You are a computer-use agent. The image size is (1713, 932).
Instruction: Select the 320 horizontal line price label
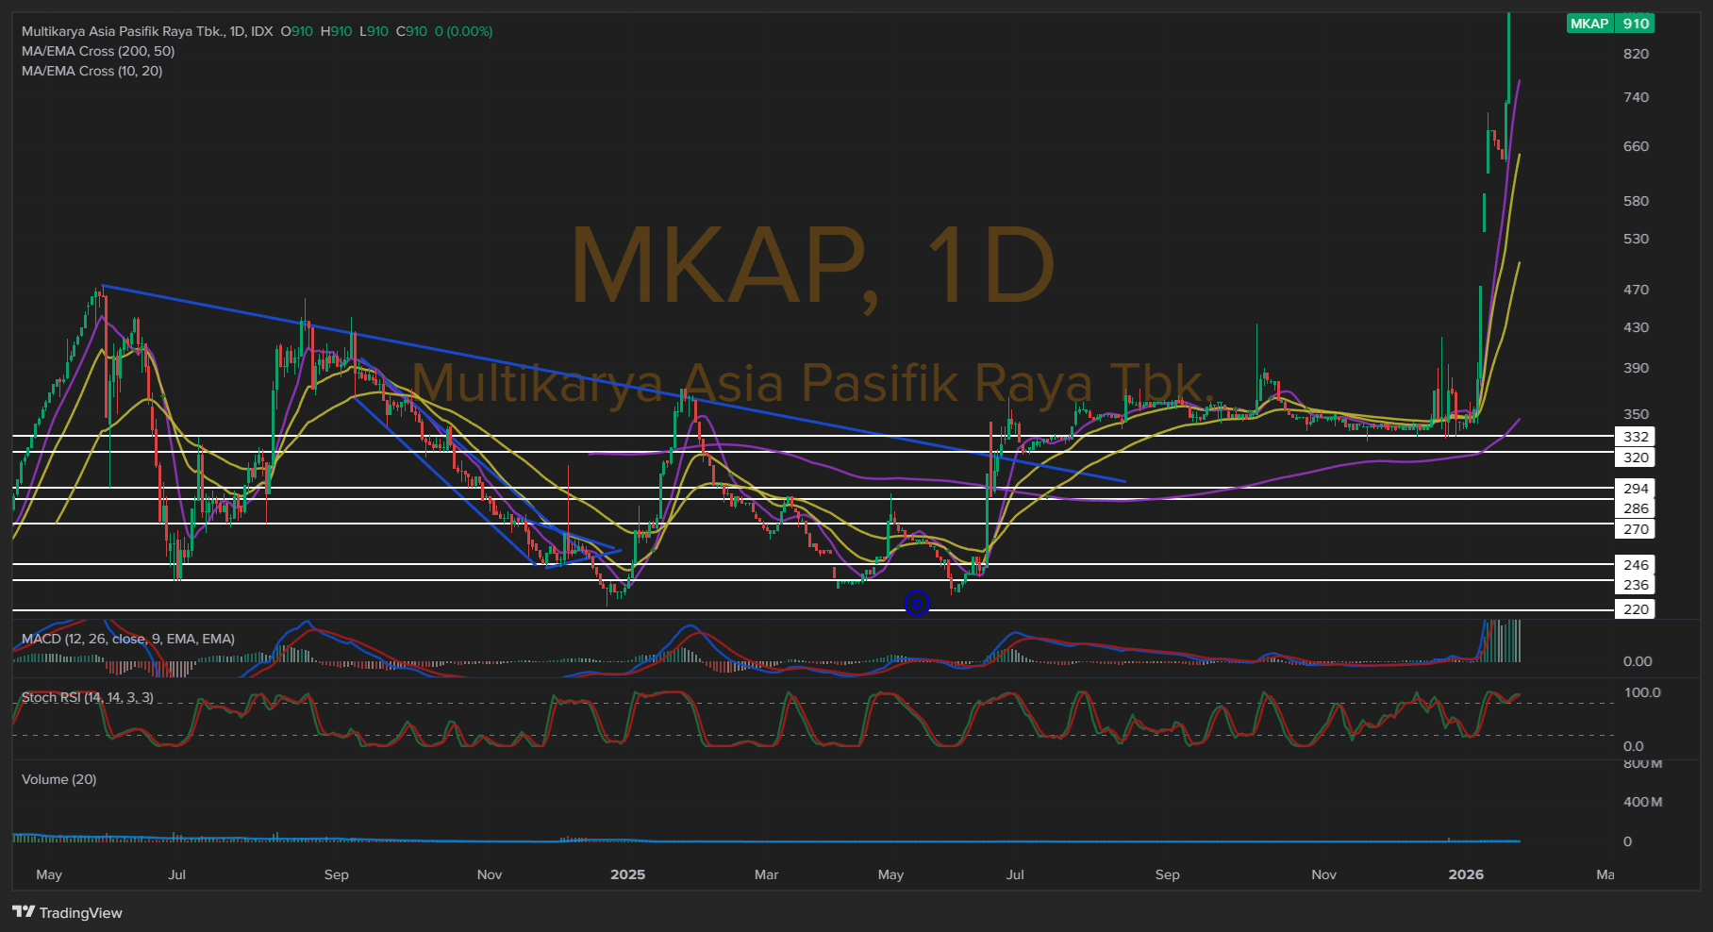(x=1635, y=458)
